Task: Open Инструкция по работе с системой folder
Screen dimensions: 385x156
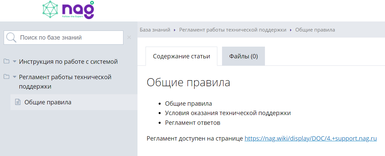Action: pos(68,62)
